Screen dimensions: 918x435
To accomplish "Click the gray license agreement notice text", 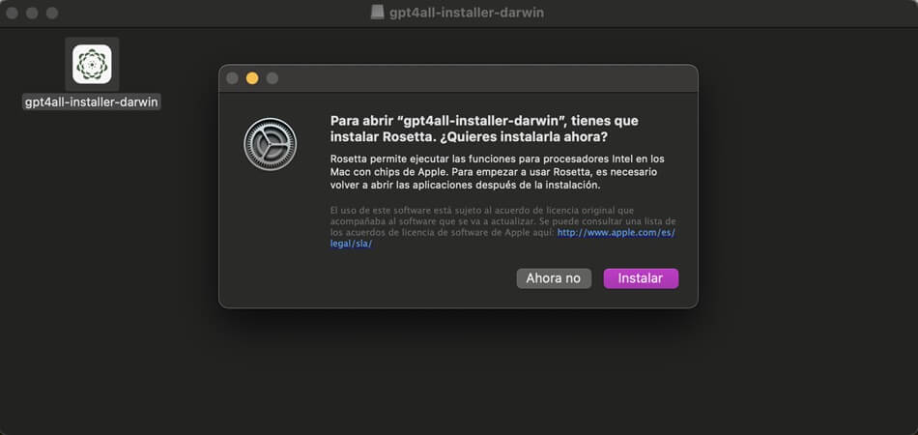I will point(502,227).
